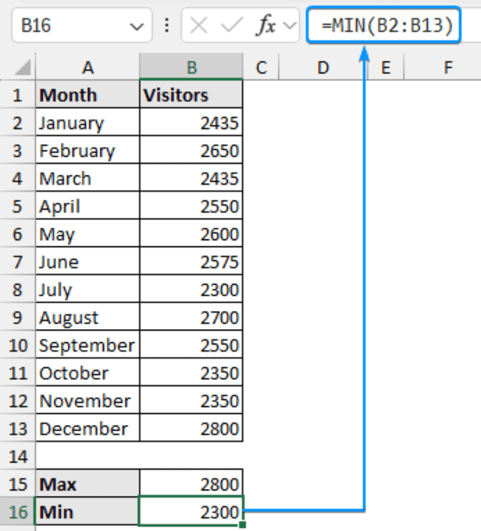
Task: Click the Cancel (X) icon beside formula bar
Action: pos(199,25)
